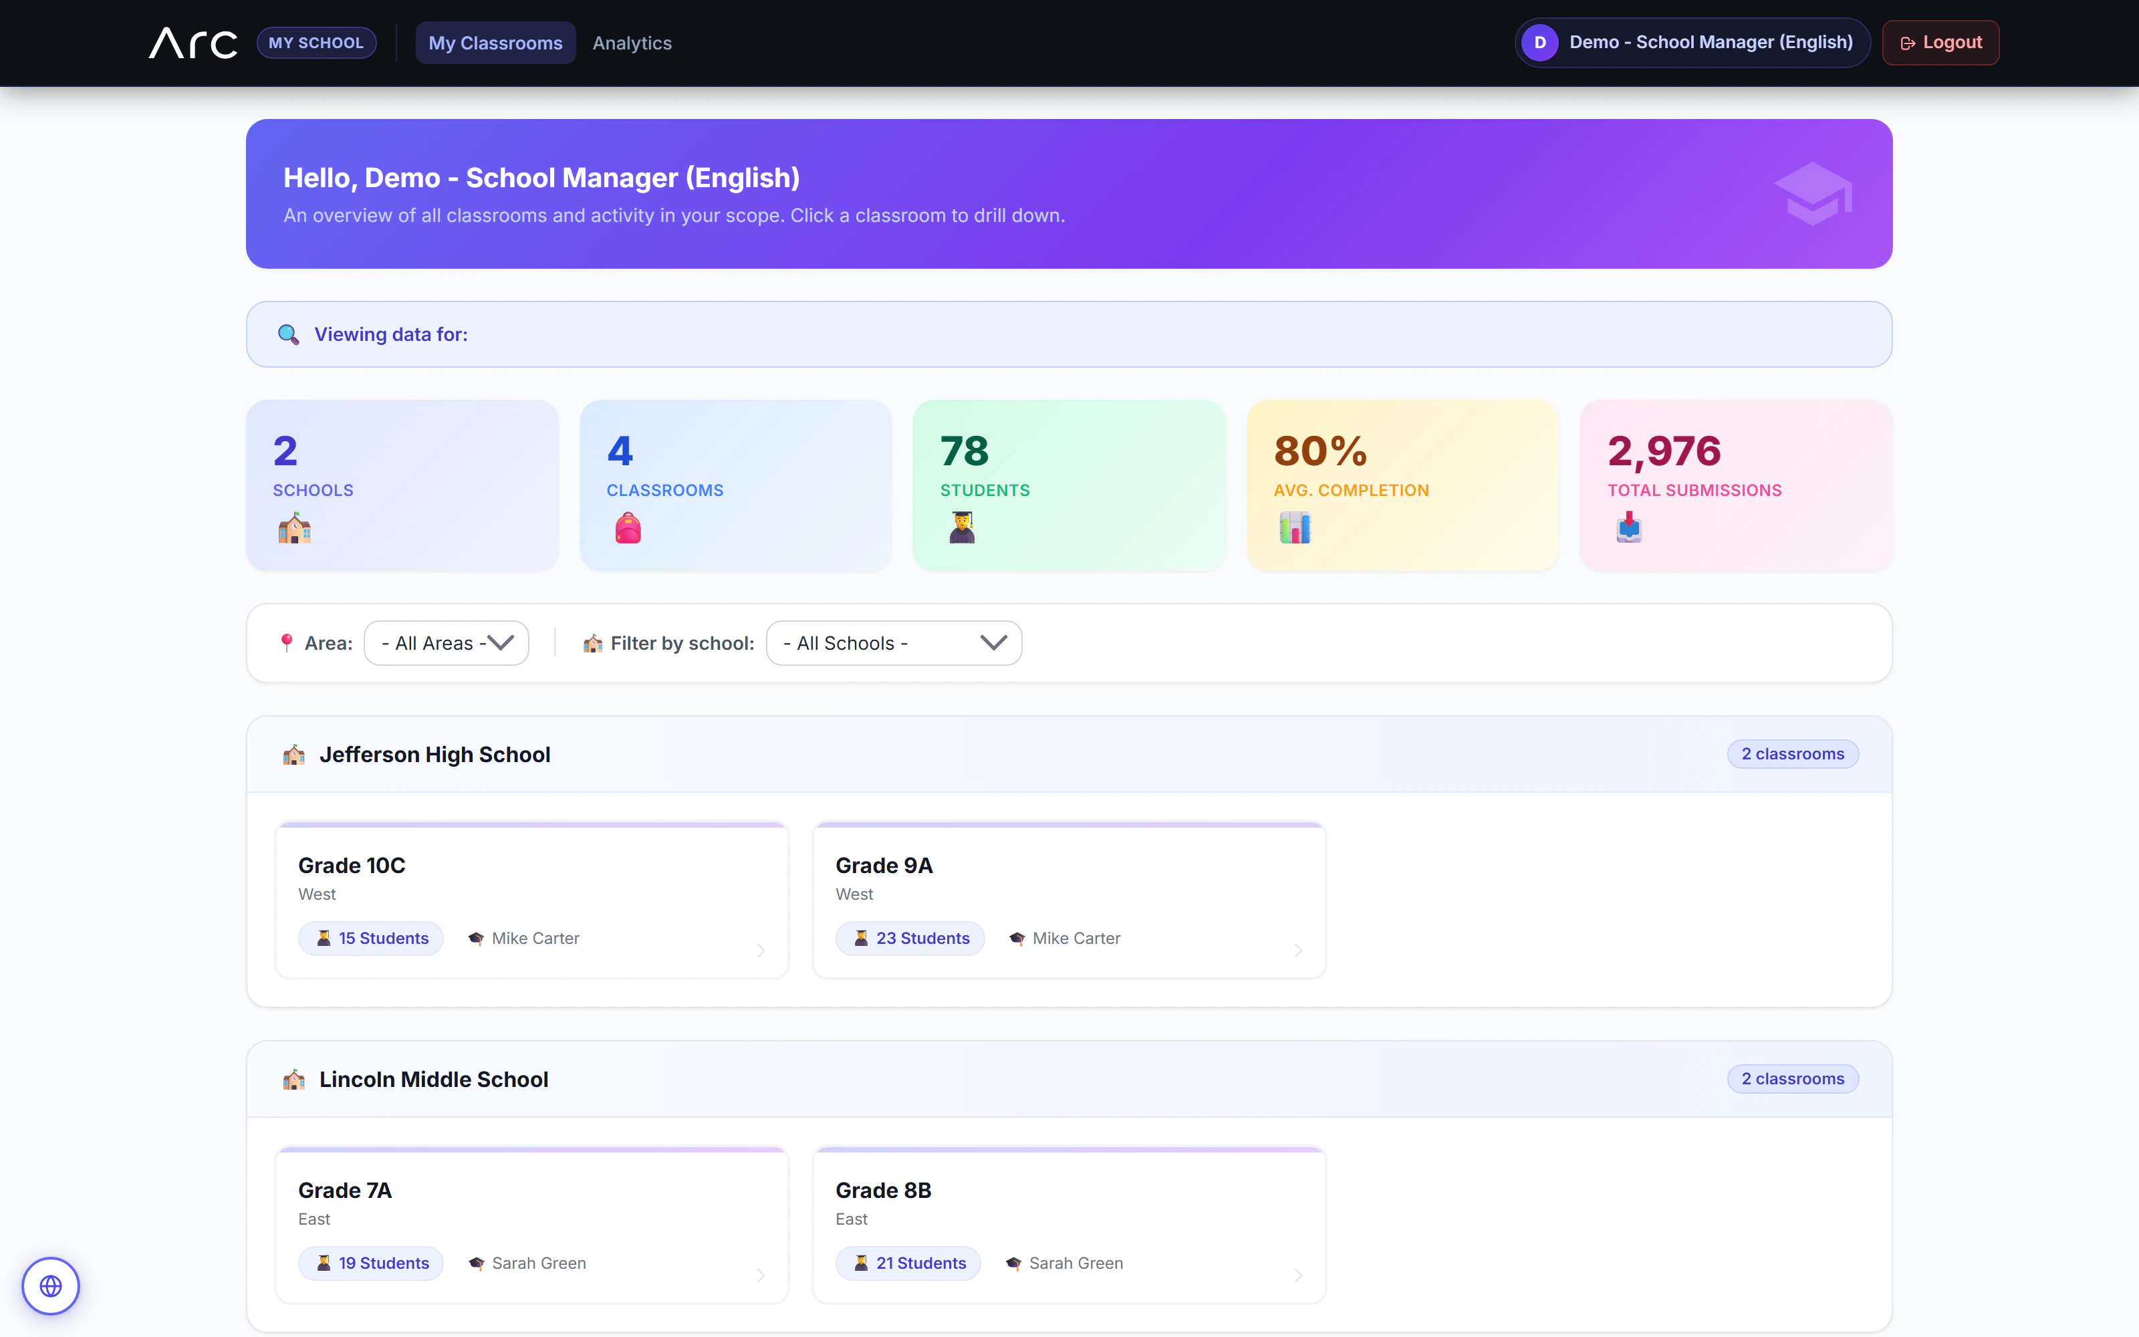Image resolution: width=2139 pixels, height=1337 pixels.
Task: Click the 23 Students badge
Action: [910, 938]
